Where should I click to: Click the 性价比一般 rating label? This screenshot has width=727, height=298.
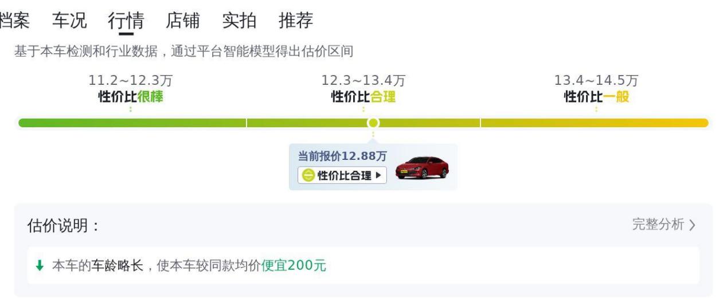tap(596, 97)
